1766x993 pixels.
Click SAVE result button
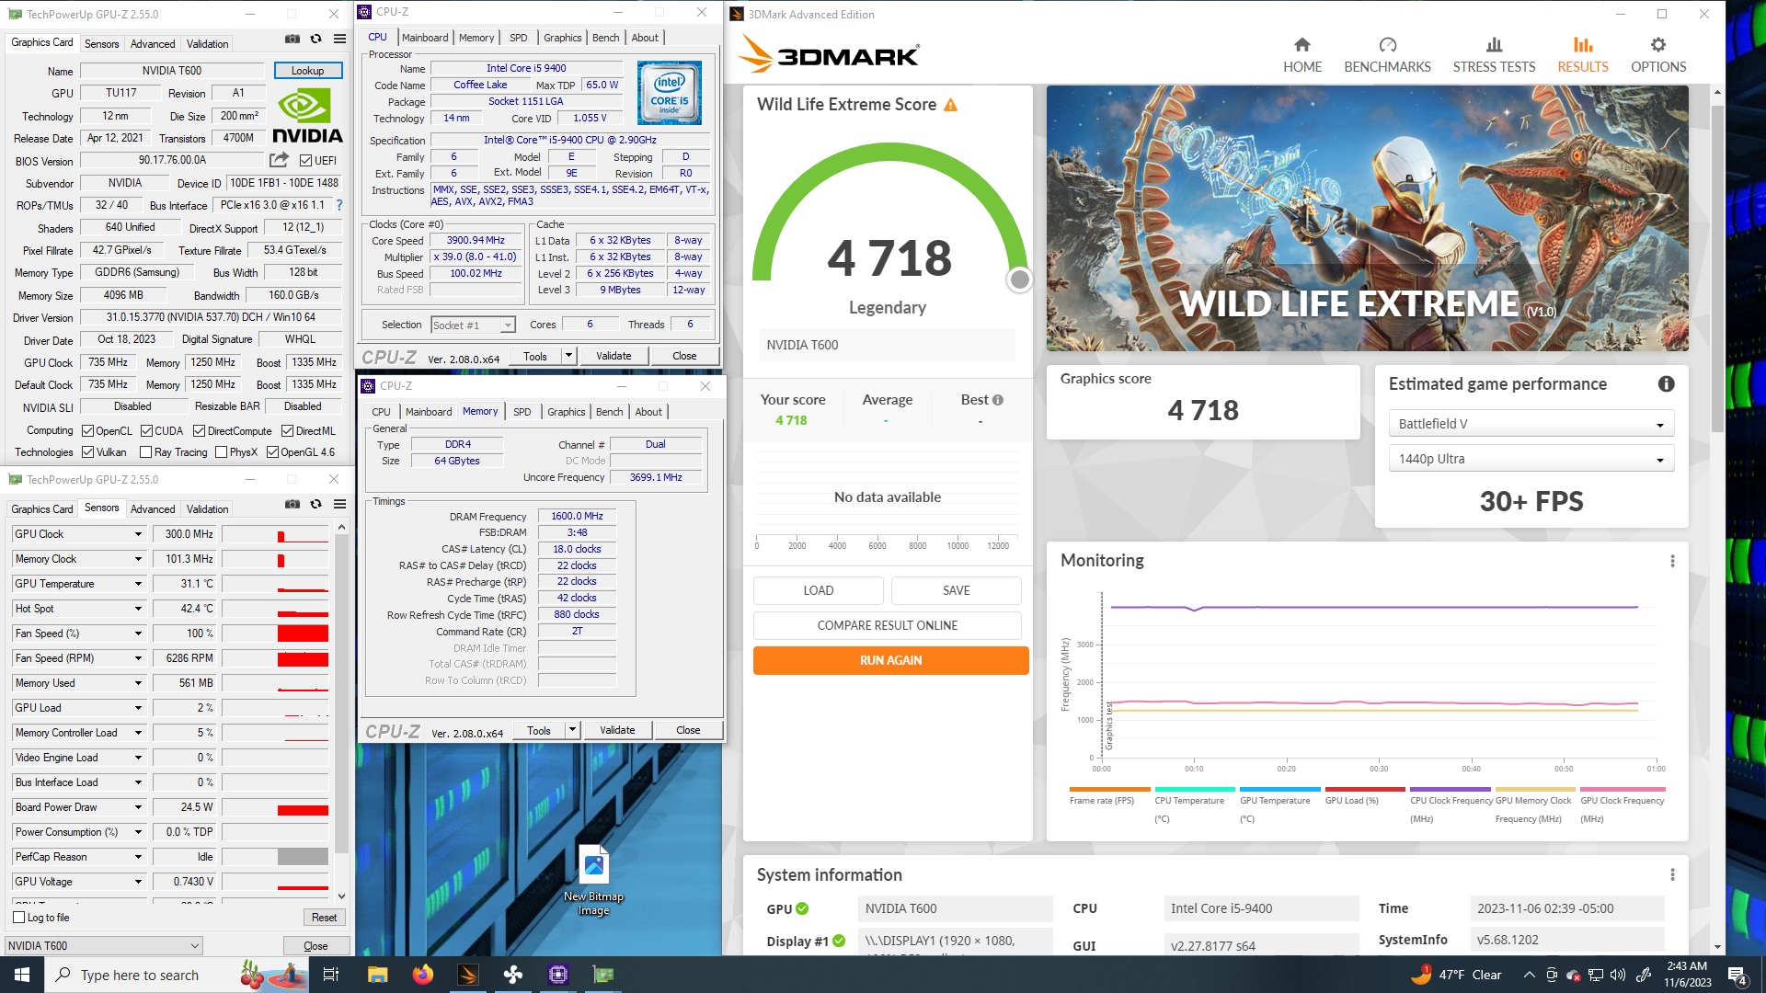(956, 590)
